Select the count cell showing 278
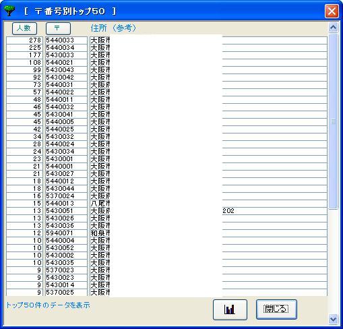The image size is (343, 329). click(24, 40)
